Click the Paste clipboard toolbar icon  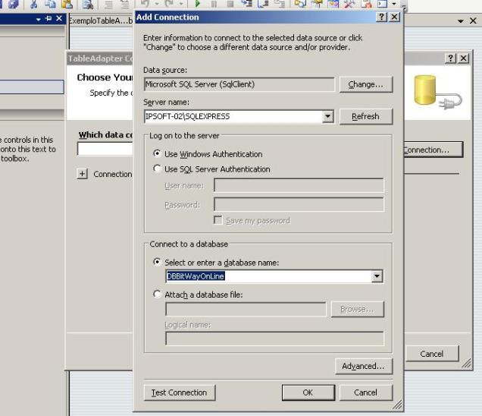point(67,4)
